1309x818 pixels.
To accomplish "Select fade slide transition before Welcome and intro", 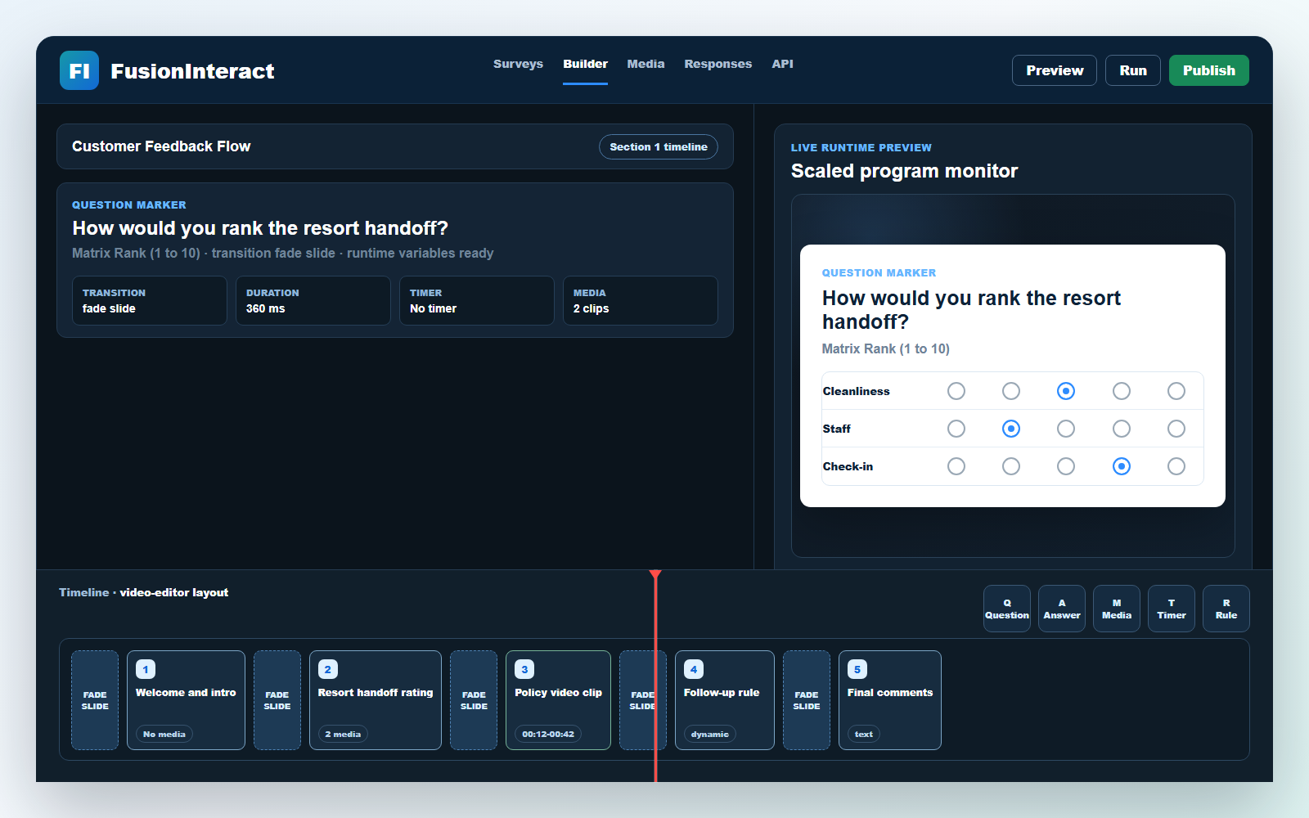I will click(x=95, y=700).
